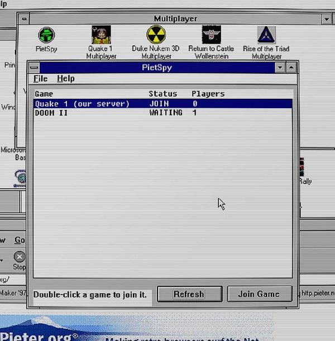Open the Help menu in PietSpy
This screenshot has width=335, height=341.
(x=66, y=79)
